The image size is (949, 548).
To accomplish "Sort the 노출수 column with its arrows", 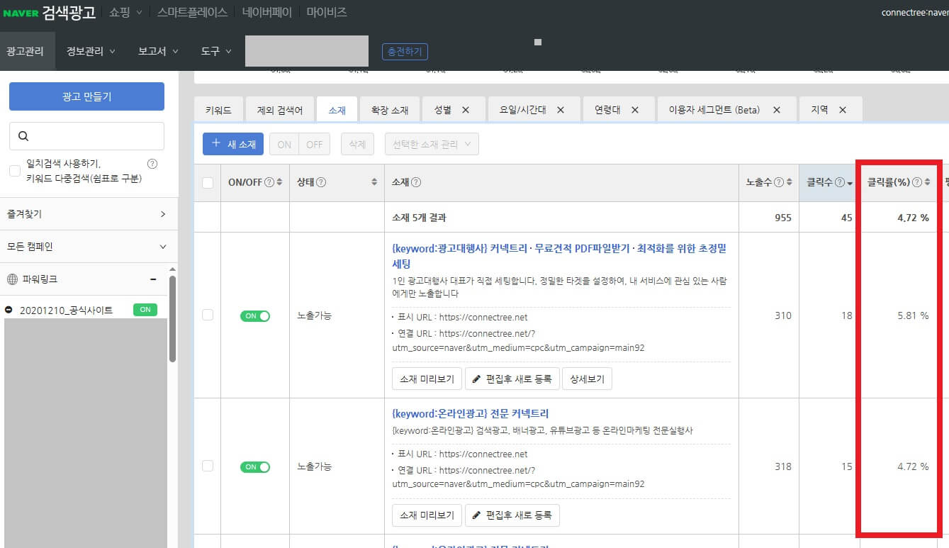I will [x=790, y=182].
